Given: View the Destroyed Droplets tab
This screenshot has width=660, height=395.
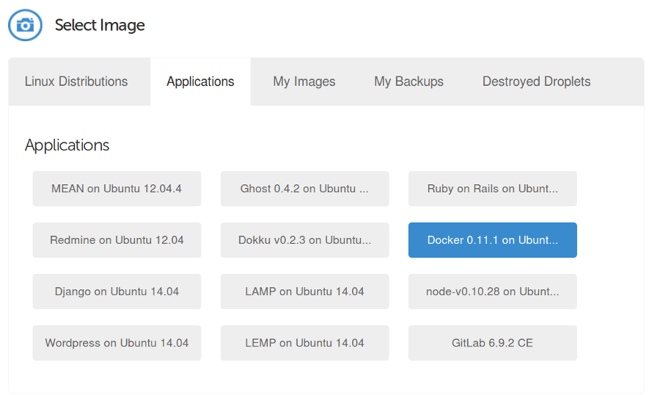Looking at the screenshot, I should pos(536,81).
